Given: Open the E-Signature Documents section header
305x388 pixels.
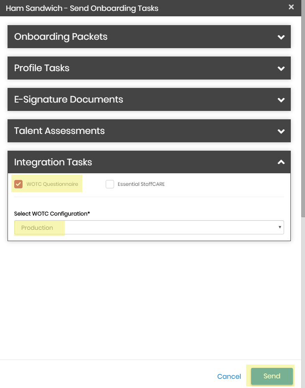Looking at the screenshot, I should coord(149,100).
